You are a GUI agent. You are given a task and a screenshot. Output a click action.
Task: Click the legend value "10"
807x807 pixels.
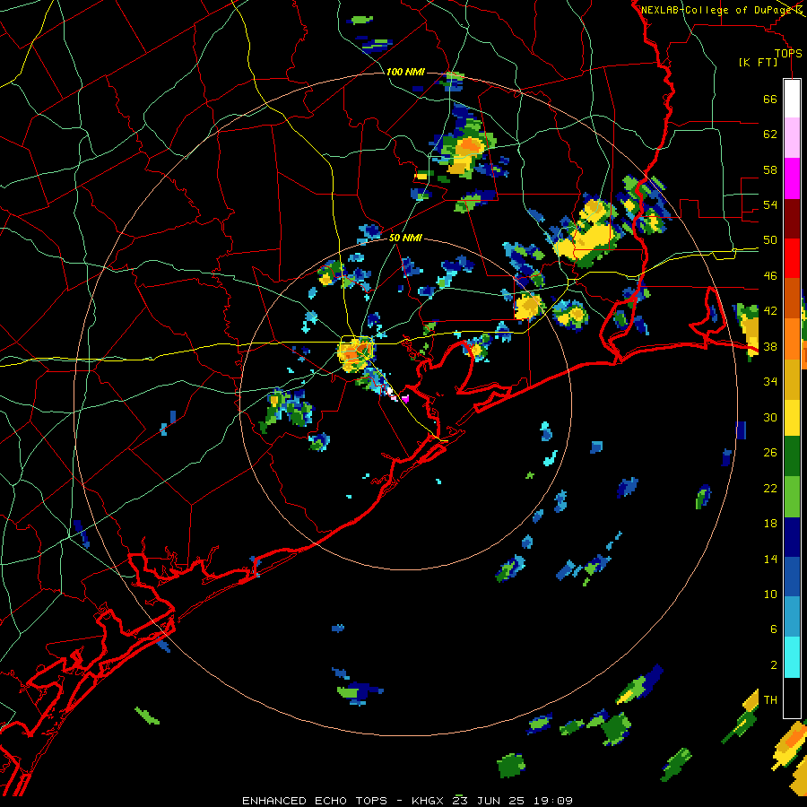coord(770,594)
